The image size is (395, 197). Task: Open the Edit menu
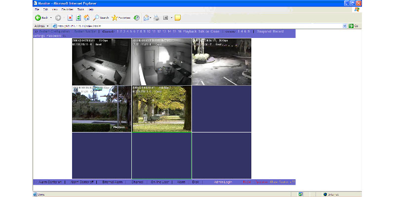tap(45, 9)
